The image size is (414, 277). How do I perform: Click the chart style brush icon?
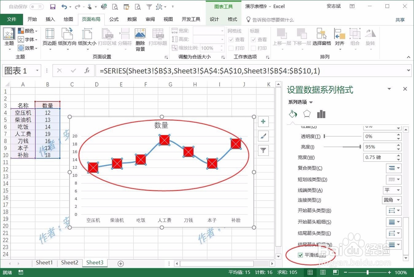tap(262, 136)
